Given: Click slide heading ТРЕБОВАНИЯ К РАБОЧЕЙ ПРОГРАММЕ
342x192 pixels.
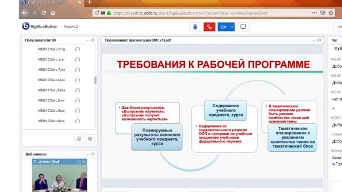Looking at the screenshot, I should click(213, 65).
